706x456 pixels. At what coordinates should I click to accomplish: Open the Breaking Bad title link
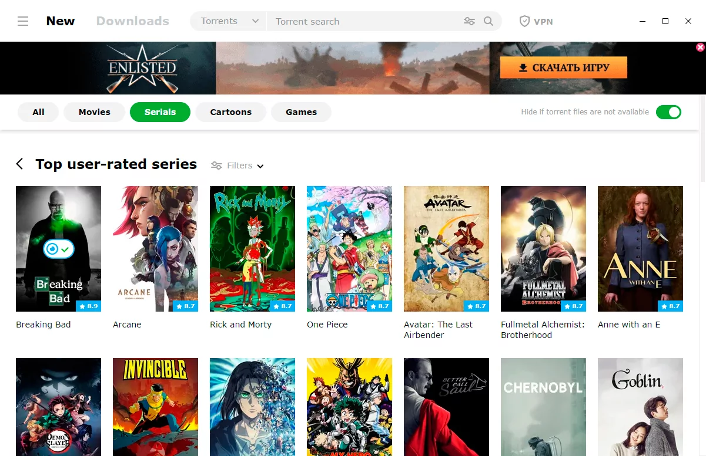44,325
